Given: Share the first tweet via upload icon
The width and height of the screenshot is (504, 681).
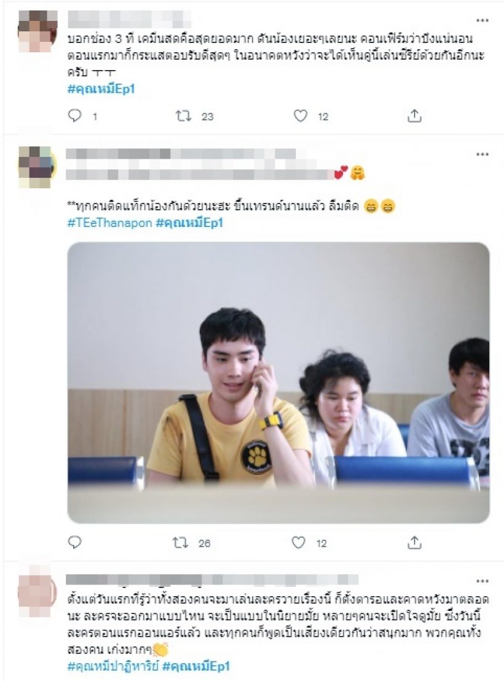Looking at the screenshot, I should pyautogui.click(x=414, y=116).
